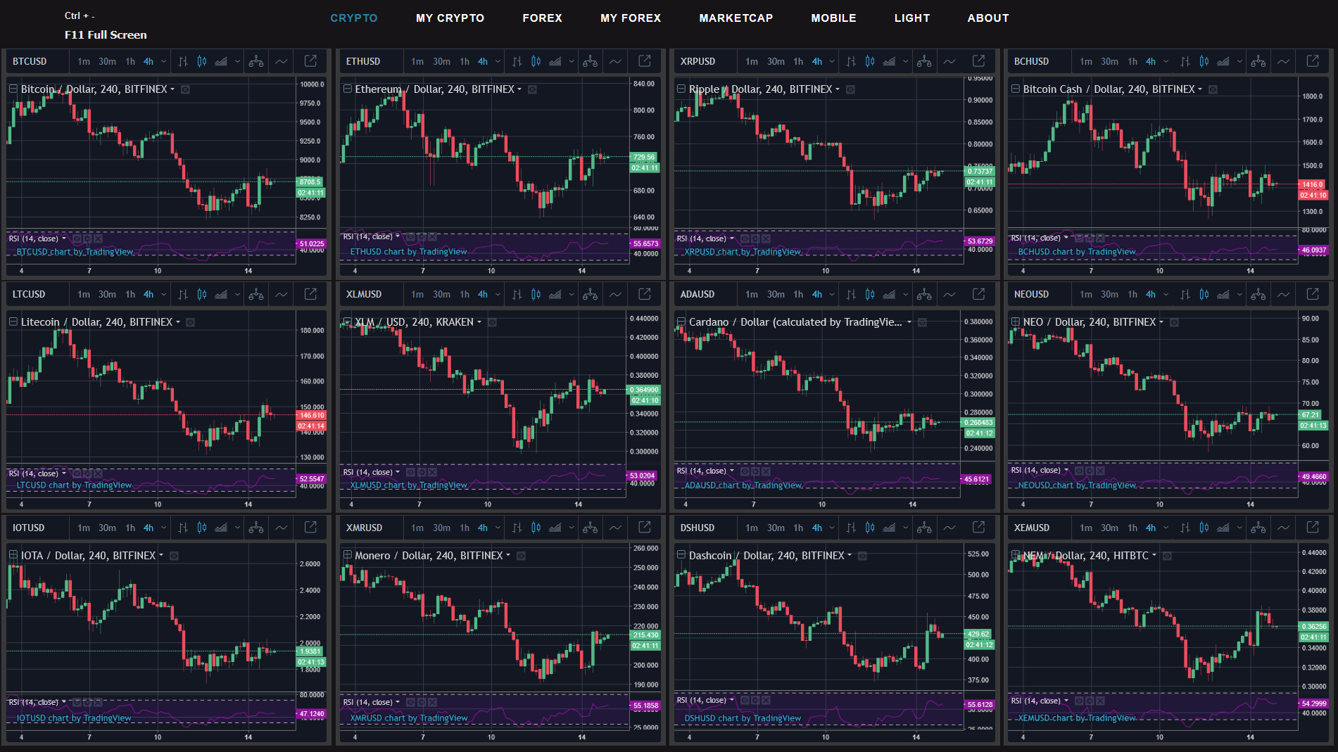Open Compare symbols tool on BCHUSD chart
Image resolution: width=1338 pixels, height=752 pixels.
point(1258,61)
